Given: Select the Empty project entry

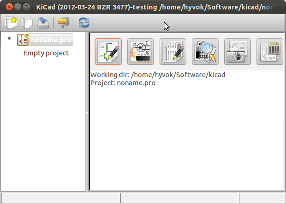Looking at the screenshot, I should (x=47, y=53).
